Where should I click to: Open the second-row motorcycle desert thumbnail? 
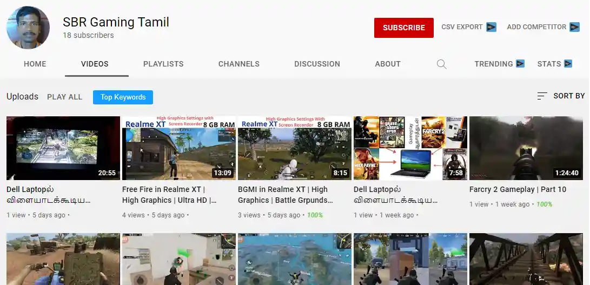point(63,259)
